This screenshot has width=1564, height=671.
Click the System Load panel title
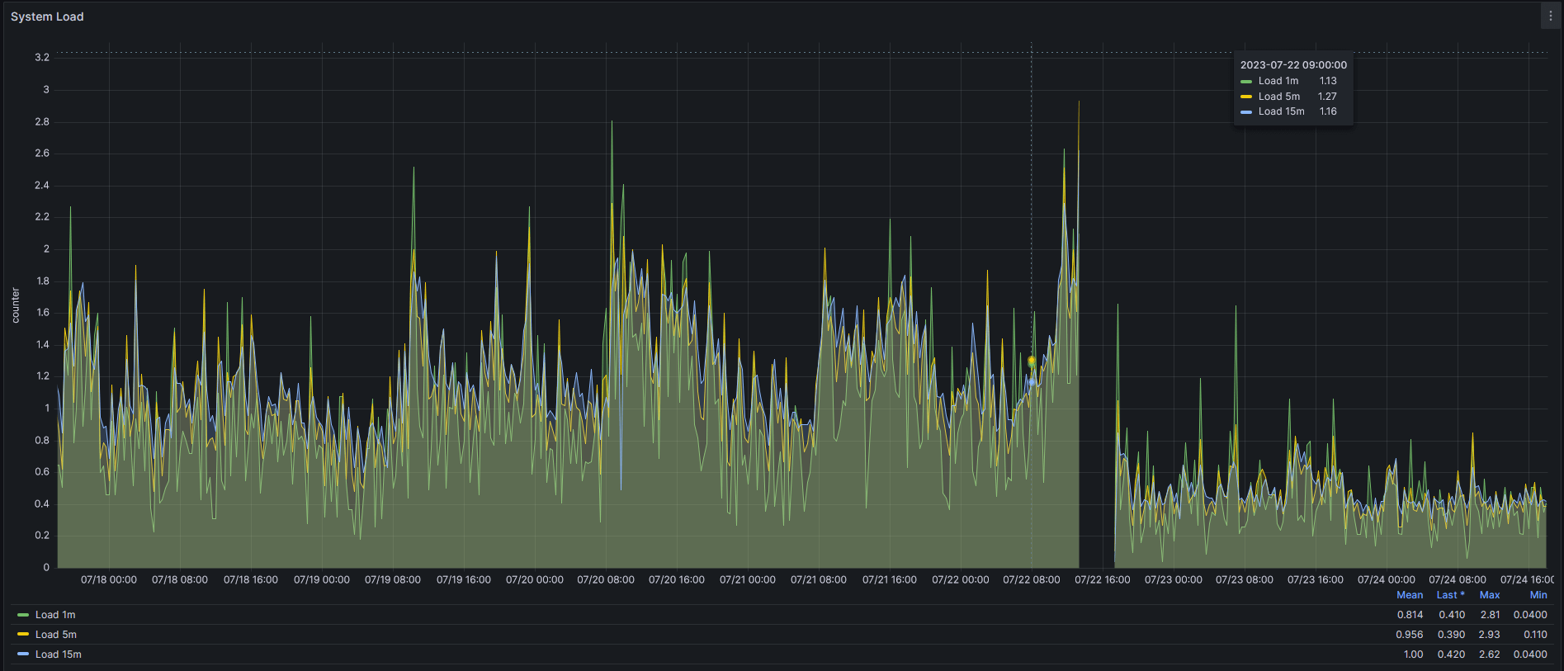click(47, 17)
